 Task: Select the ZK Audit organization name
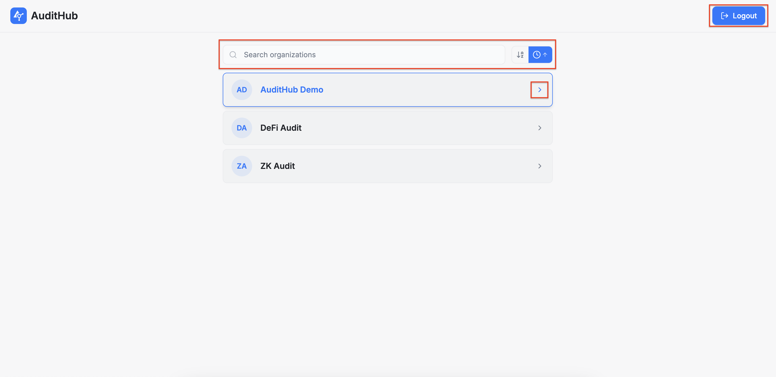277,166
